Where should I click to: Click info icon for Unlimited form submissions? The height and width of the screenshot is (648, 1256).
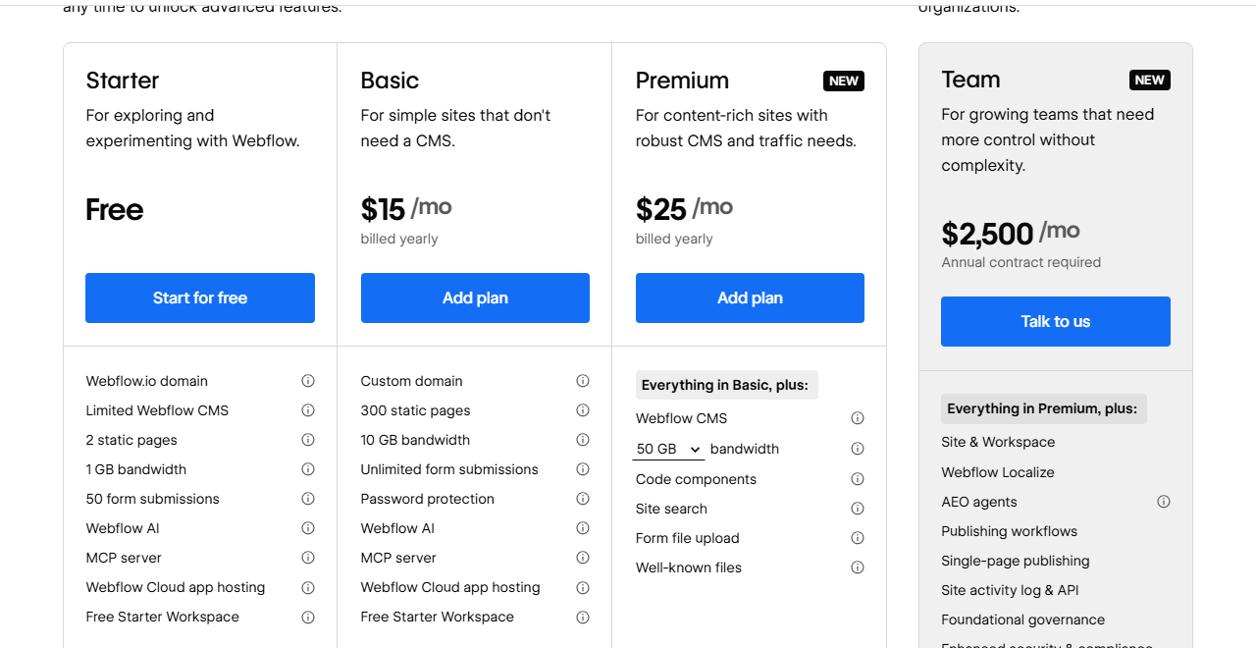583,469
